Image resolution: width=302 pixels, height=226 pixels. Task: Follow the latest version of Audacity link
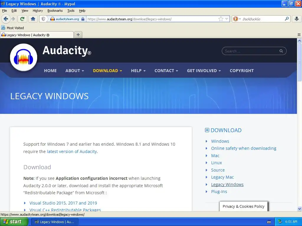72,152
